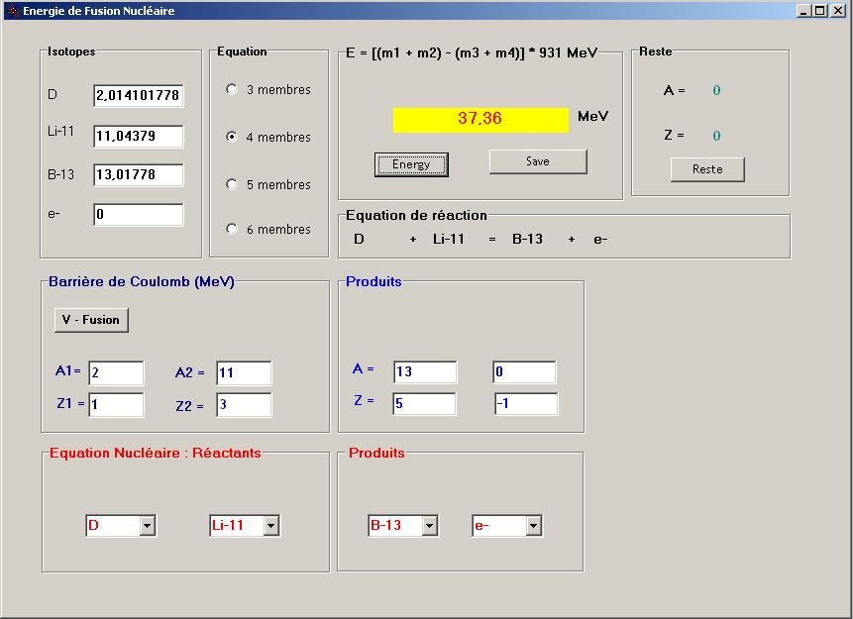The image size is (853, 619).
Task: Pick the 6 membres radio button
Action: tap(232, 229)
